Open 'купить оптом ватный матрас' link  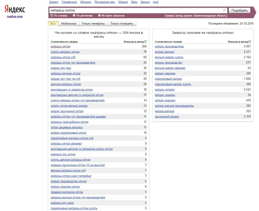pyautogui.click(x=69, y=106)
